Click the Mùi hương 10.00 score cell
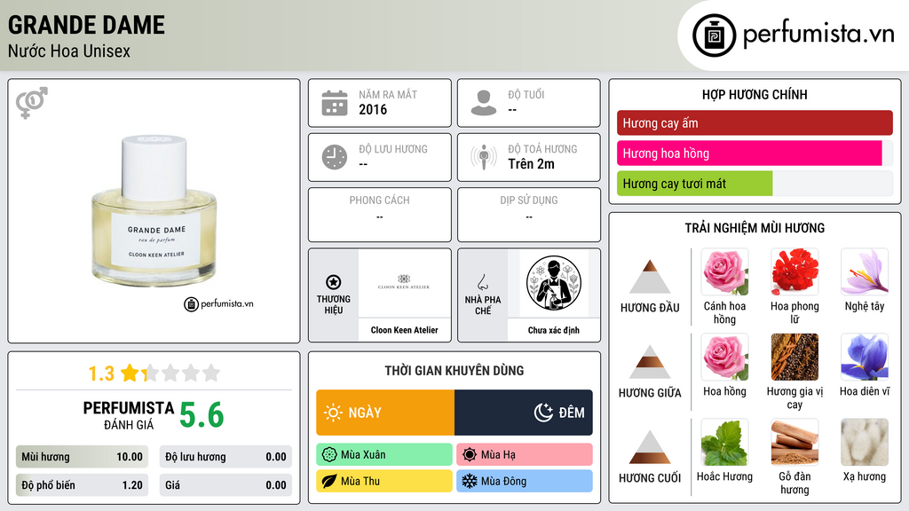This screenshot has width=909, height=511. coord(82,457)
